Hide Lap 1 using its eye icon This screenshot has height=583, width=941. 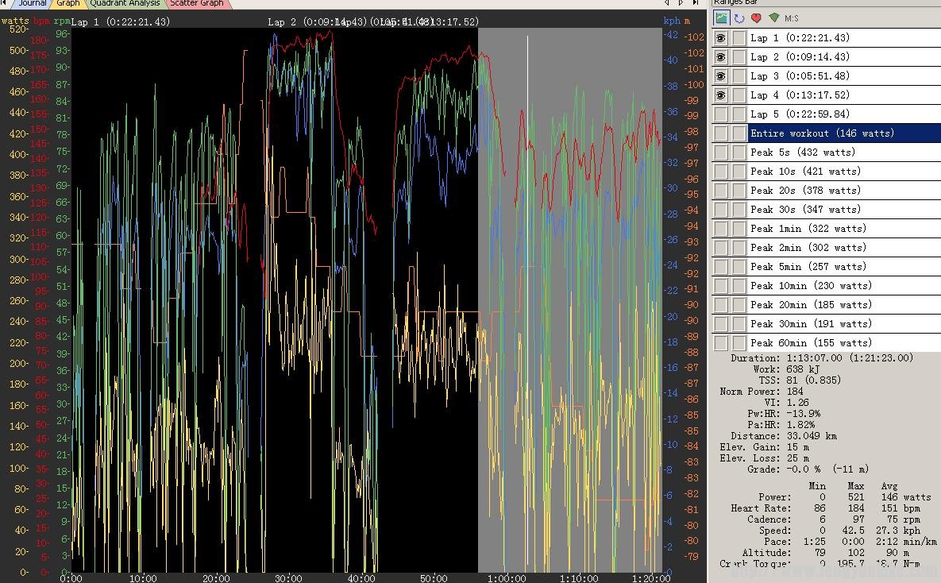click(720, 38)
